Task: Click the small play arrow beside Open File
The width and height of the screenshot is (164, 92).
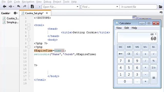Action: 39,7
